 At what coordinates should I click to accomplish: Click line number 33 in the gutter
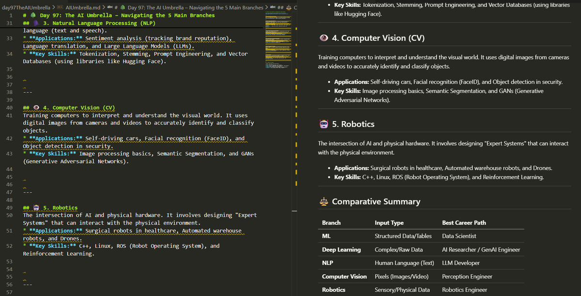coord(10,38)
